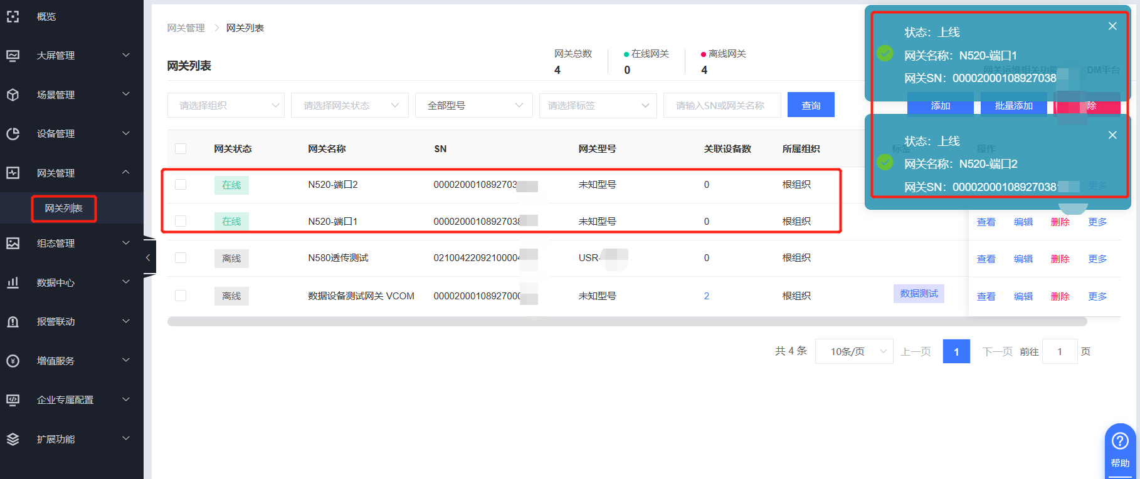Select 网关列表 in the sidebar submenu
Image resolution: width=1140 pixels, height=479 pixels.
63,209
